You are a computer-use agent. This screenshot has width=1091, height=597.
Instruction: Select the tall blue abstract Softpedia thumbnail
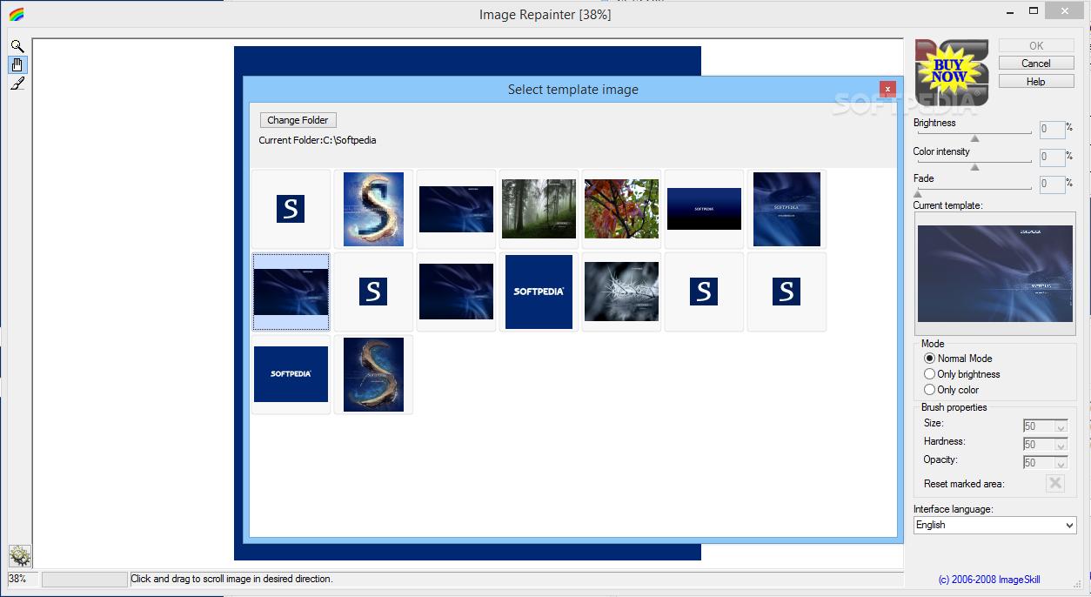click(x=786, y=209)
